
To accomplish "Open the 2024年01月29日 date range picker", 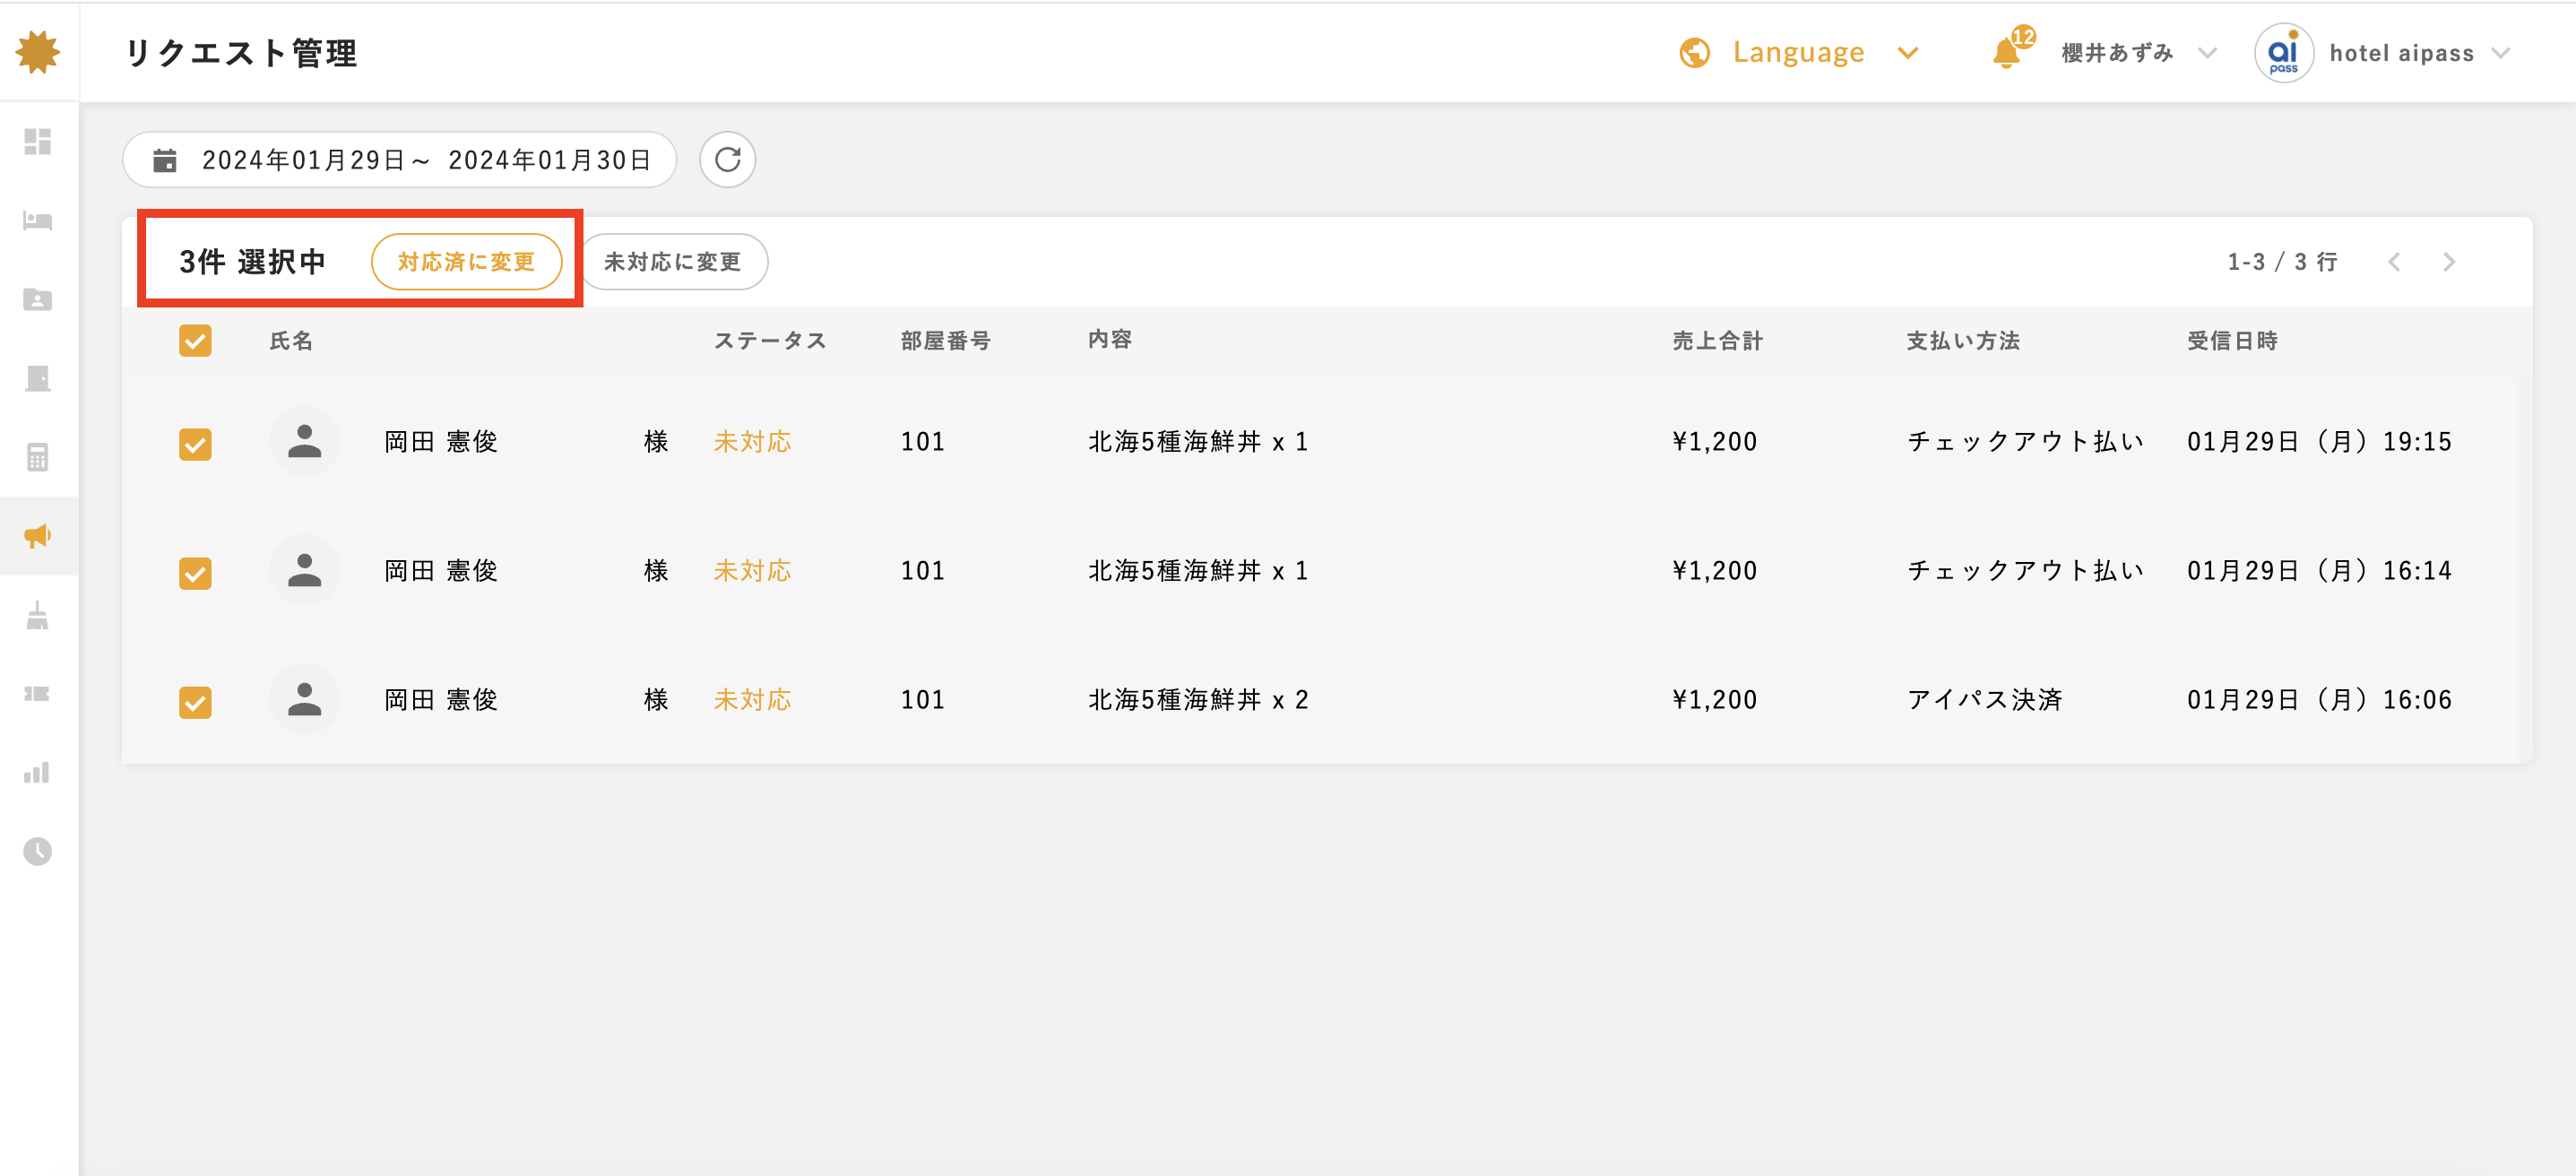I will click(x=400, y=159).
